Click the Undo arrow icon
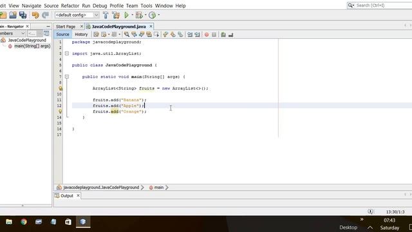412x232 pixels. (35, 15)
